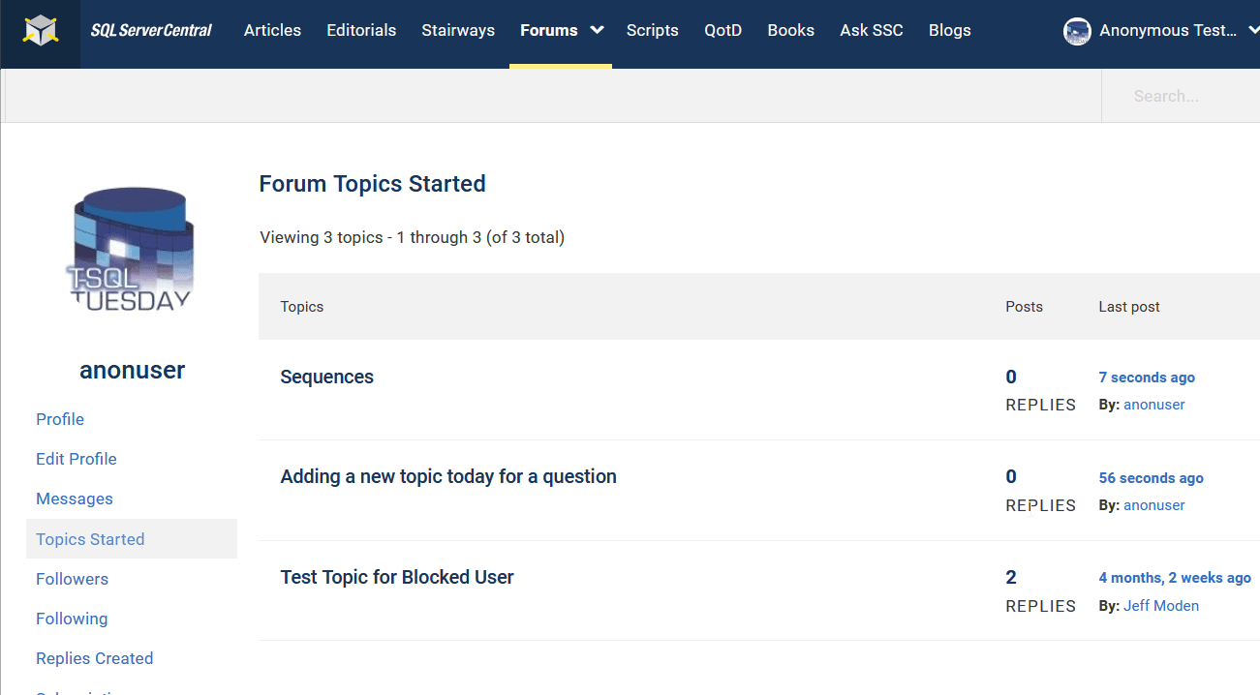Go to the Editorials section

(x=361, y=31)
